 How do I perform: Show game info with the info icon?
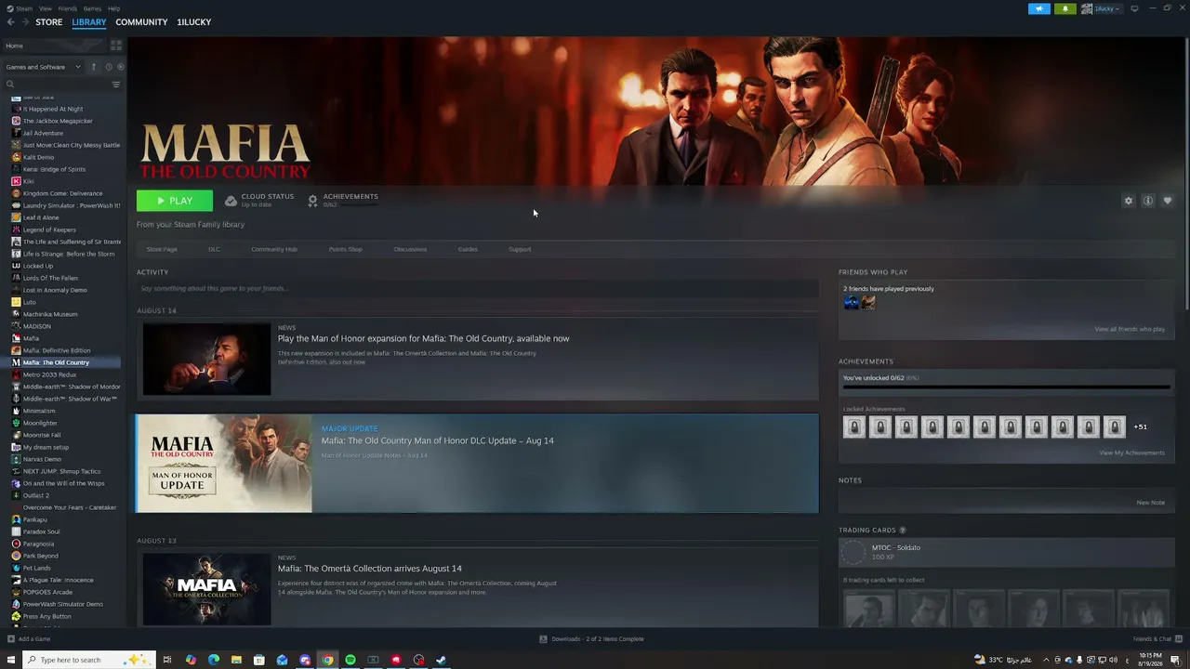(1148, 201)
